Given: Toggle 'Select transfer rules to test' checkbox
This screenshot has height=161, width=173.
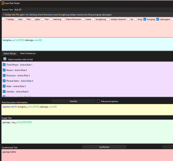Looking at the screenshot, I should 5,59.
